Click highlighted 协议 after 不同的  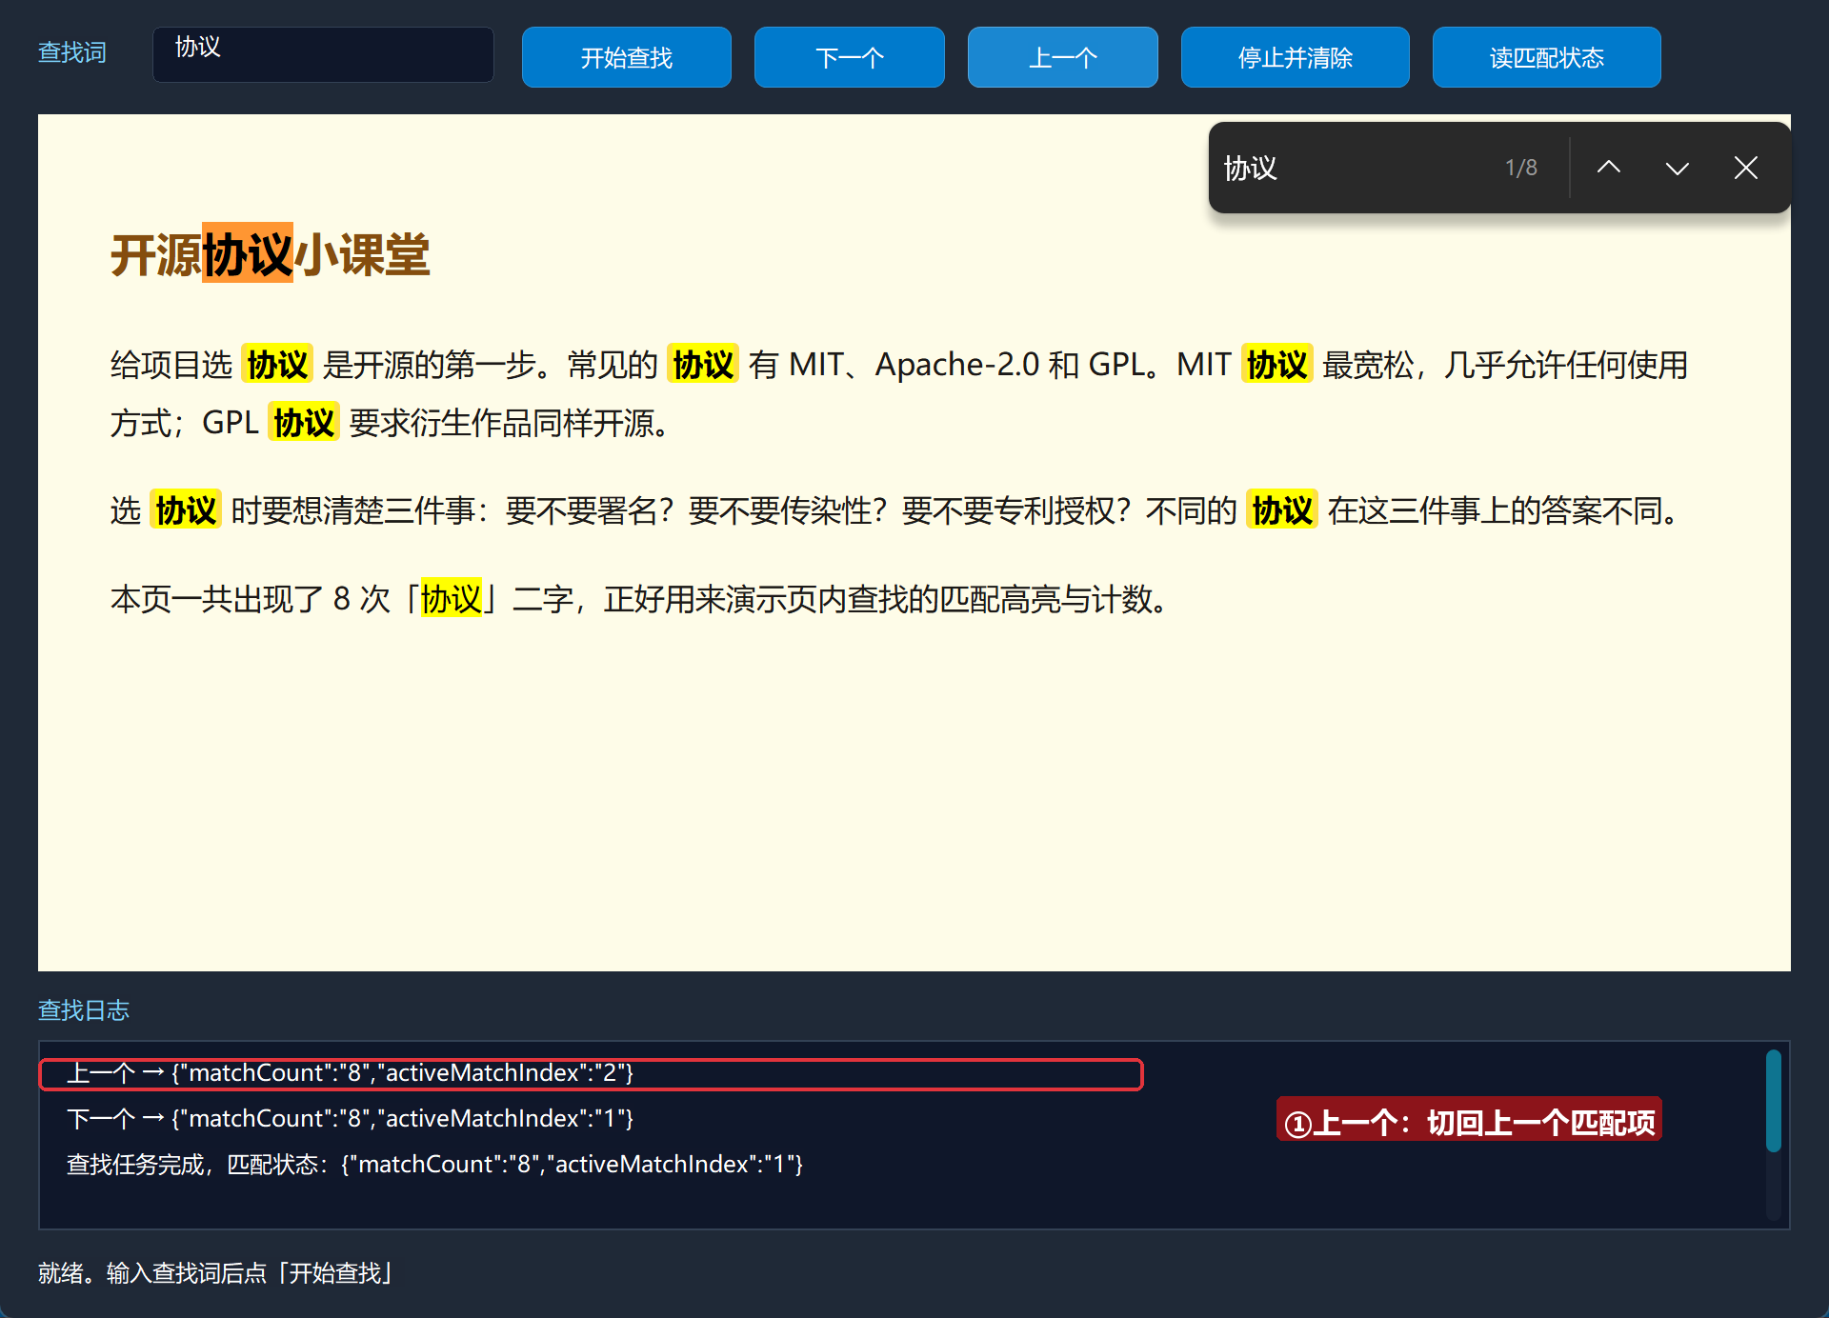click(x=1282, y=509)
